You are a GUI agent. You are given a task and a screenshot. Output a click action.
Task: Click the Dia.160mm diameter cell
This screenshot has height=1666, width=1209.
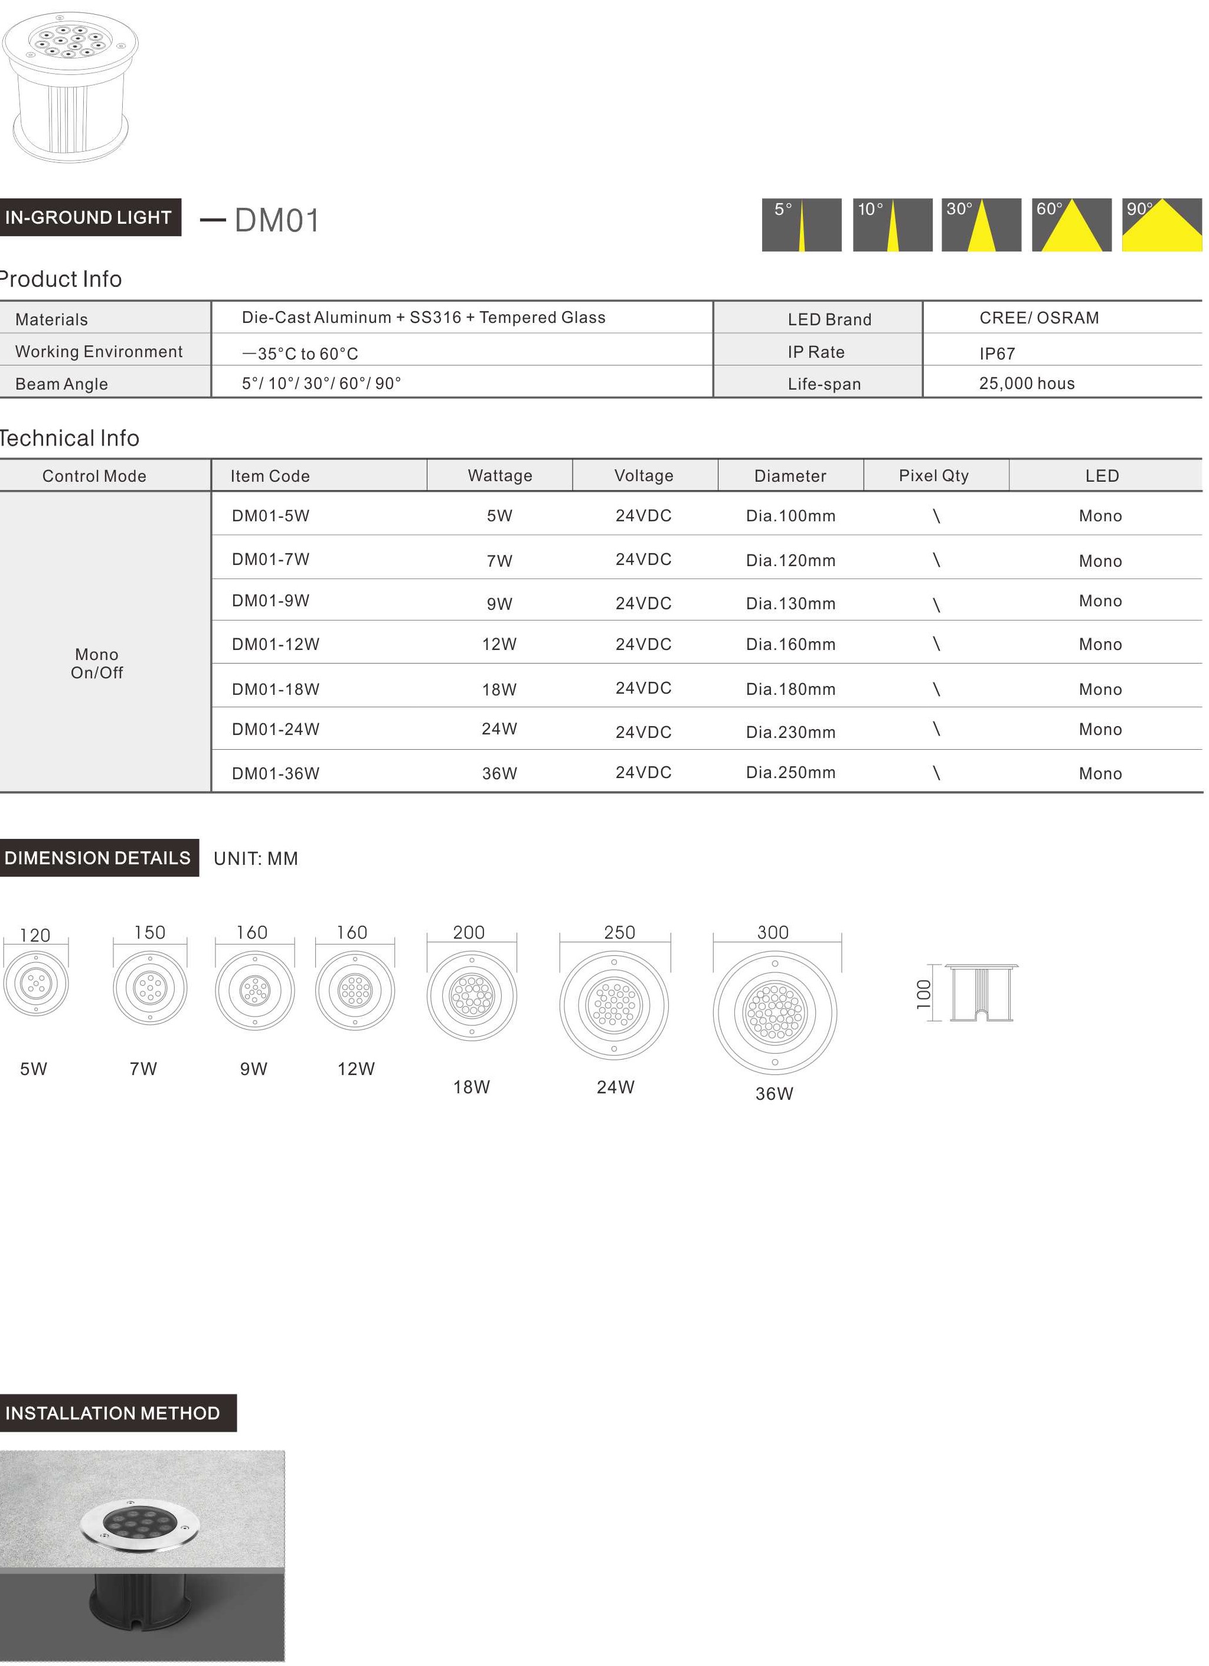coord(791,644)
